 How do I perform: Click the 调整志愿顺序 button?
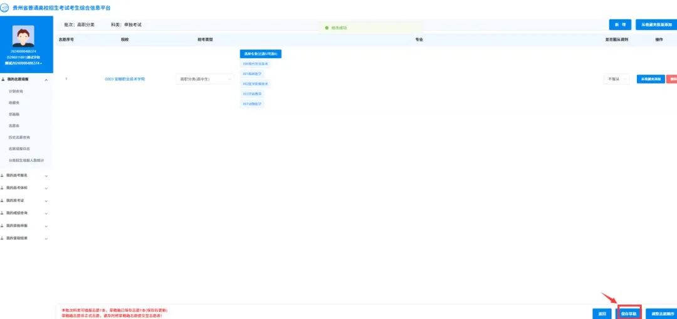[x=662, y=313]
